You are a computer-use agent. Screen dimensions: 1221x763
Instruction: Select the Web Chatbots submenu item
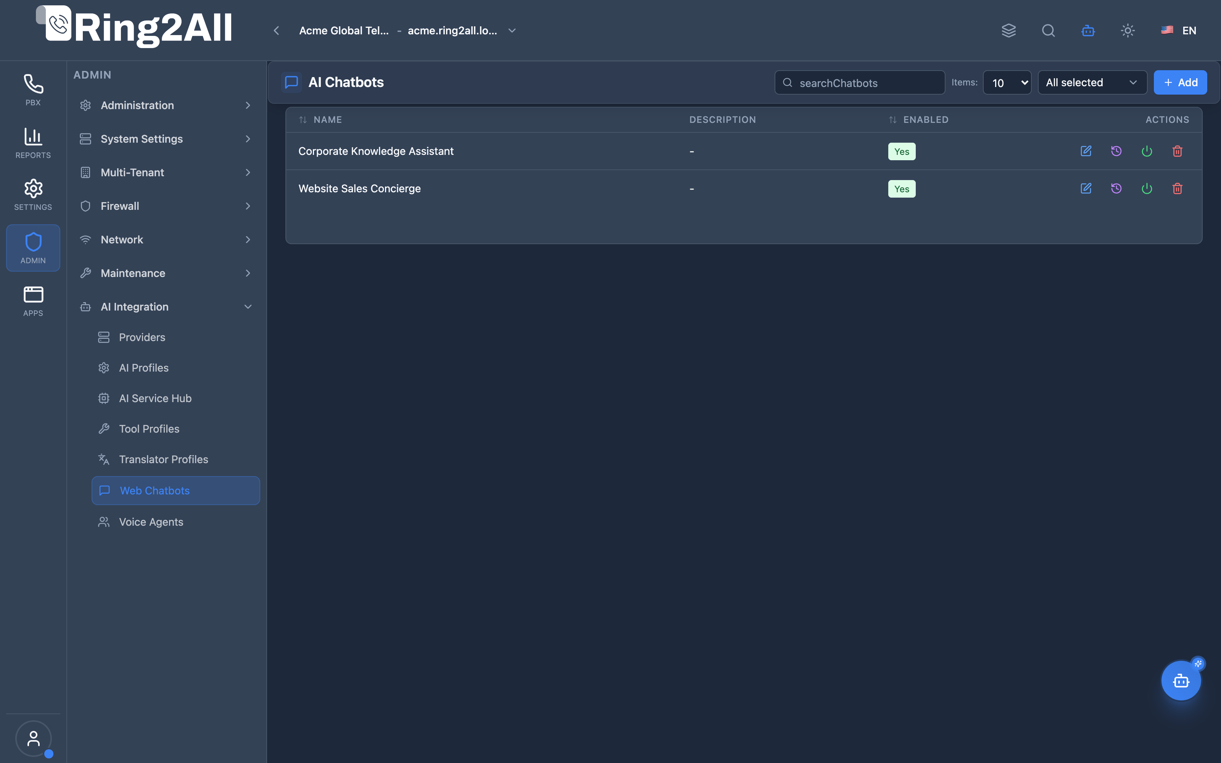tap(176, 490)
